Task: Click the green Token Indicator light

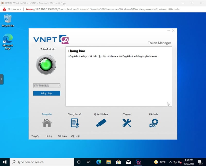Action: click(x=46, y=64)
